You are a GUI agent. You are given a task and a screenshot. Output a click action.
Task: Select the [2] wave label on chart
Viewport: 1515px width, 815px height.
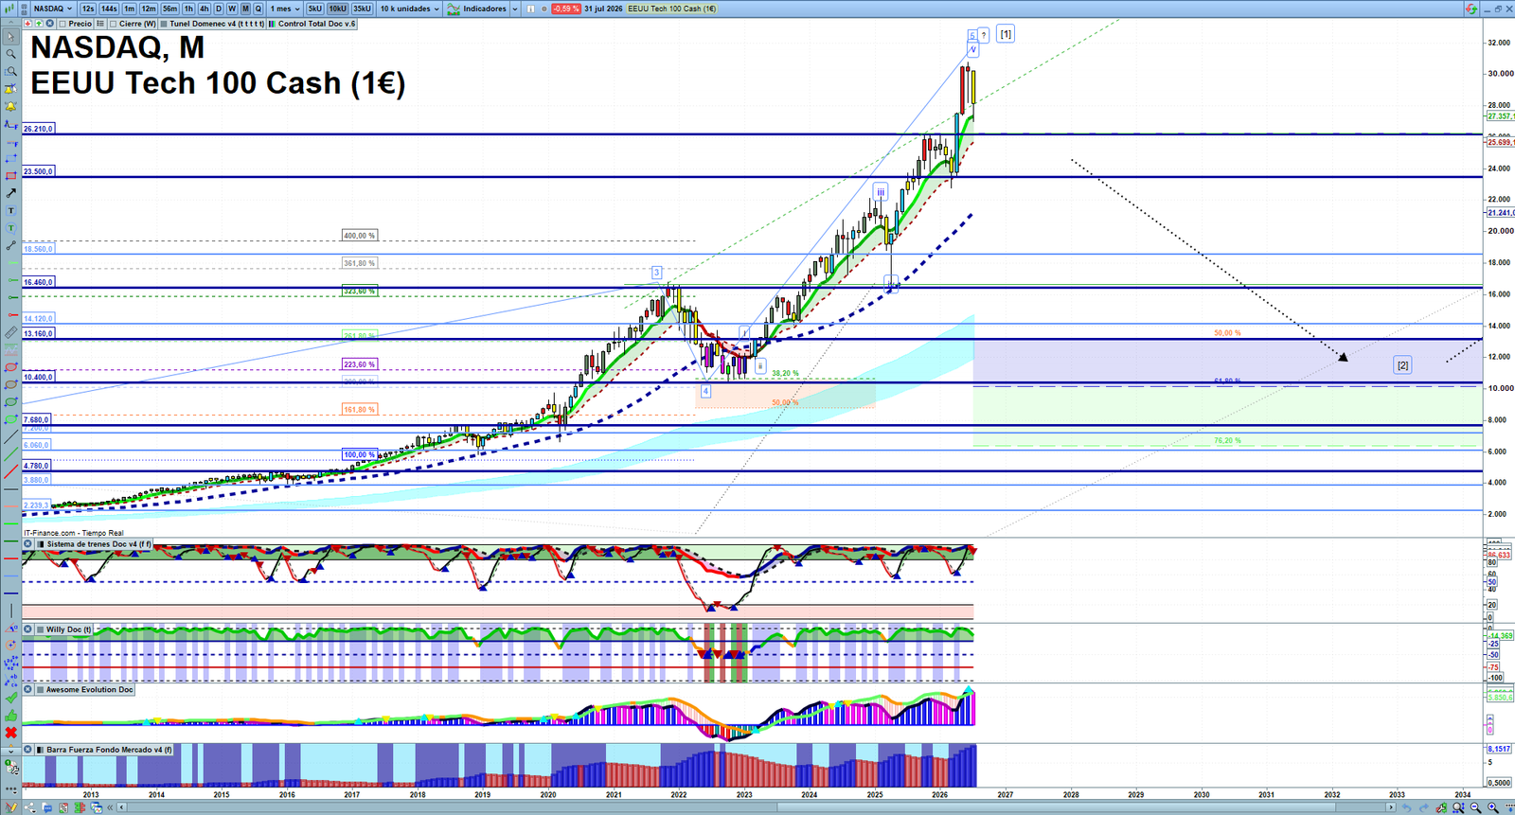pyautogui.click(x=1402, y=365)
